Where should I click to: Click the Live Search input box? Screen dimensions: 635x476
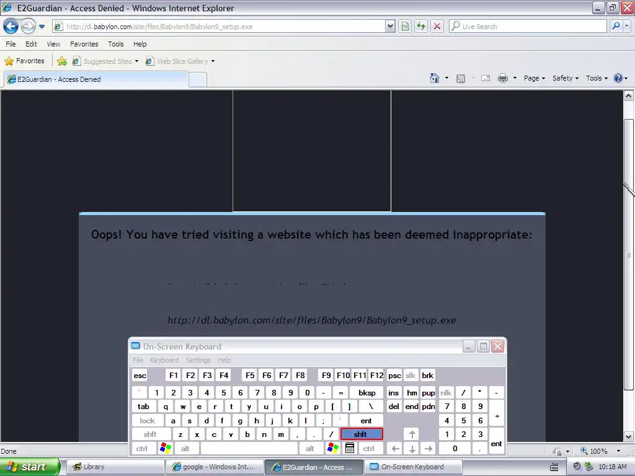(527, 27)
